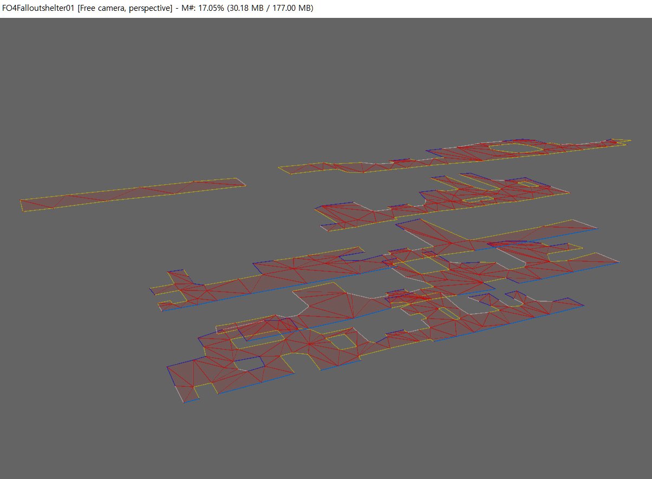Select the isolated long navmesh strip at left
The image size is (652, 479).
(133, 195)
